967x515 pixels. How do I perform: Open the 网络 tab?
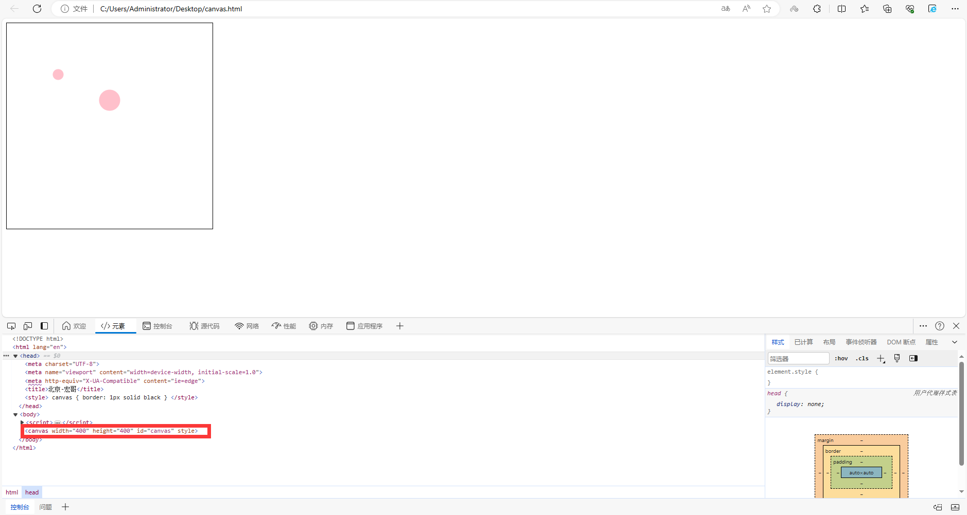tap(247, 326)
